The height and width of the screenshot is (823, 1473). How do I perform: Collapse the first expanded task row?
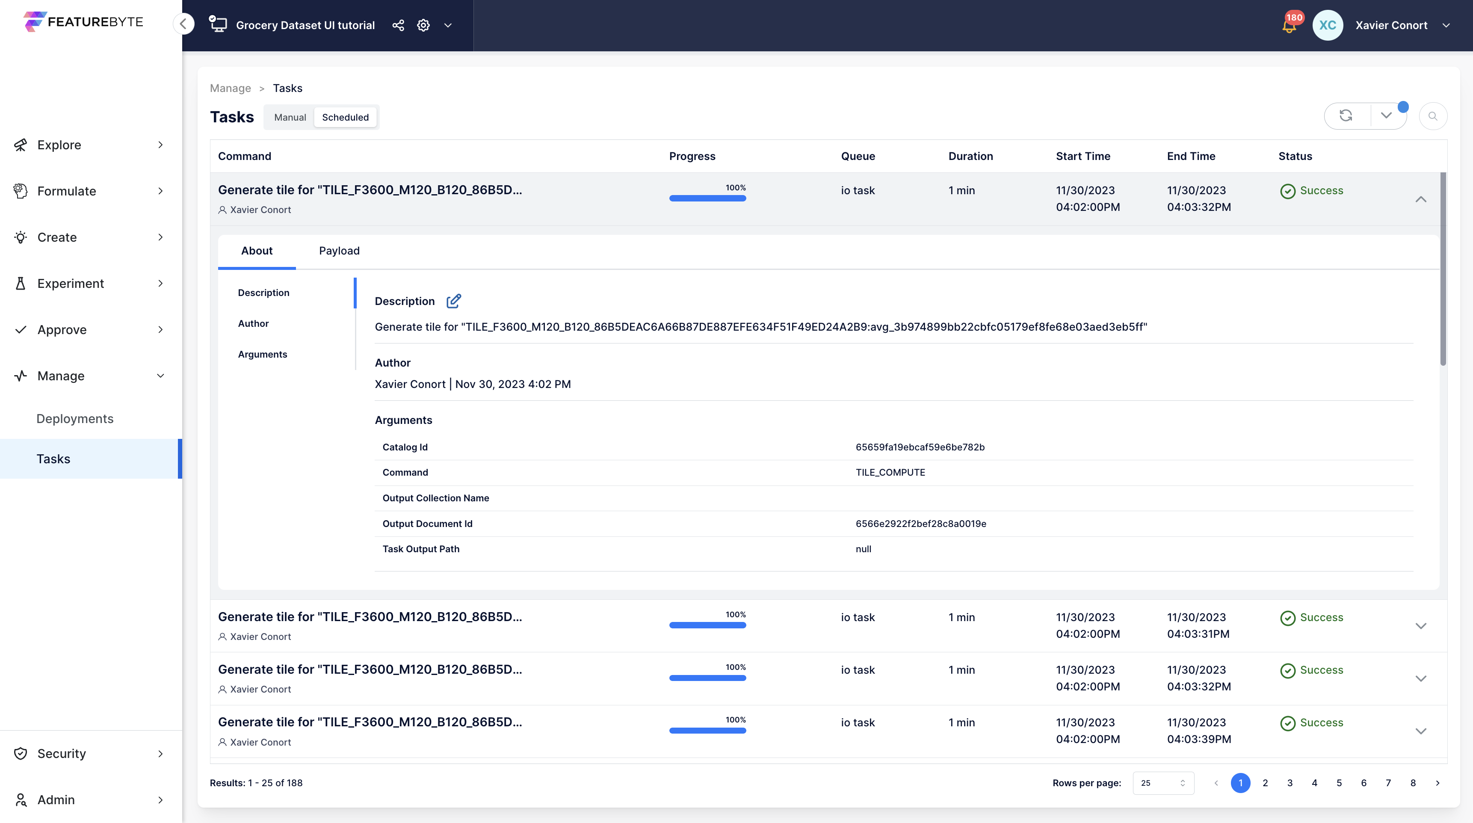[x=1421, y=199]
